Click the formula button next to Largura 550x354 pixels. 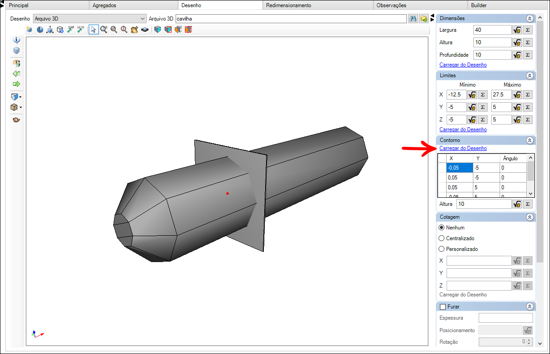[517, 30]
